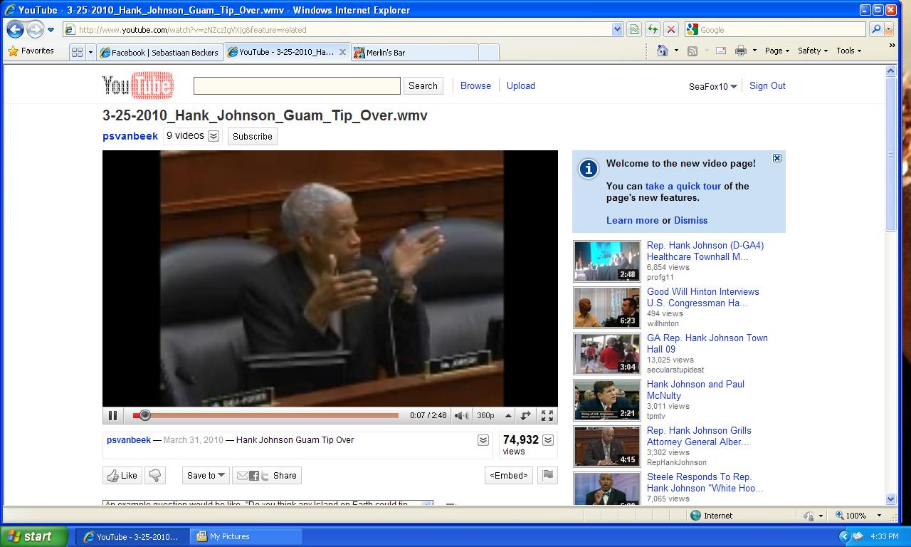Viewport: 911px width, 547px height.
Task: Click the magnifier search icon
Action: tap(876, 29)
